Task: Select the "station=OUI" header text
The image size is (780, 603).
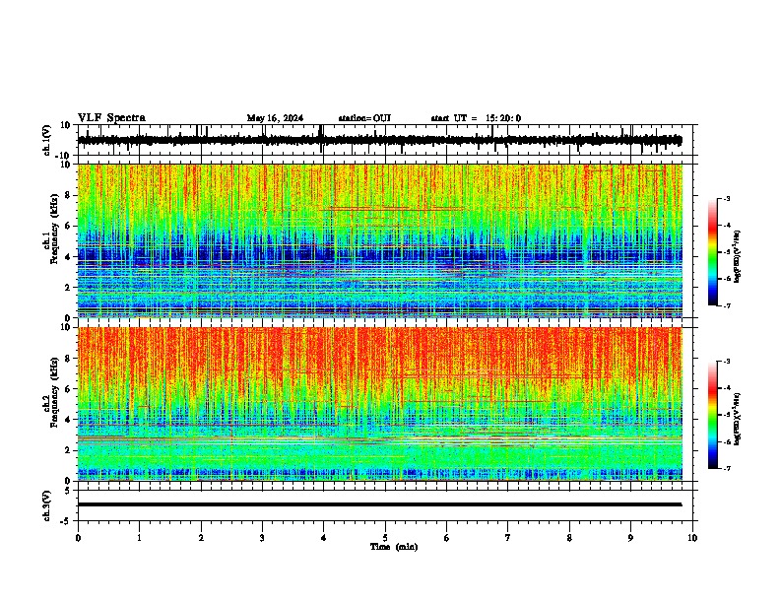Action: pos(364,118)
